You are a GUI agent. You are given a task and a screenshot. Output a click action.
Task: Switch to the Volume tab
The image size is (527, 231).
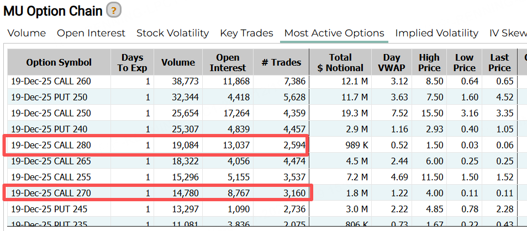click(27, 33)
